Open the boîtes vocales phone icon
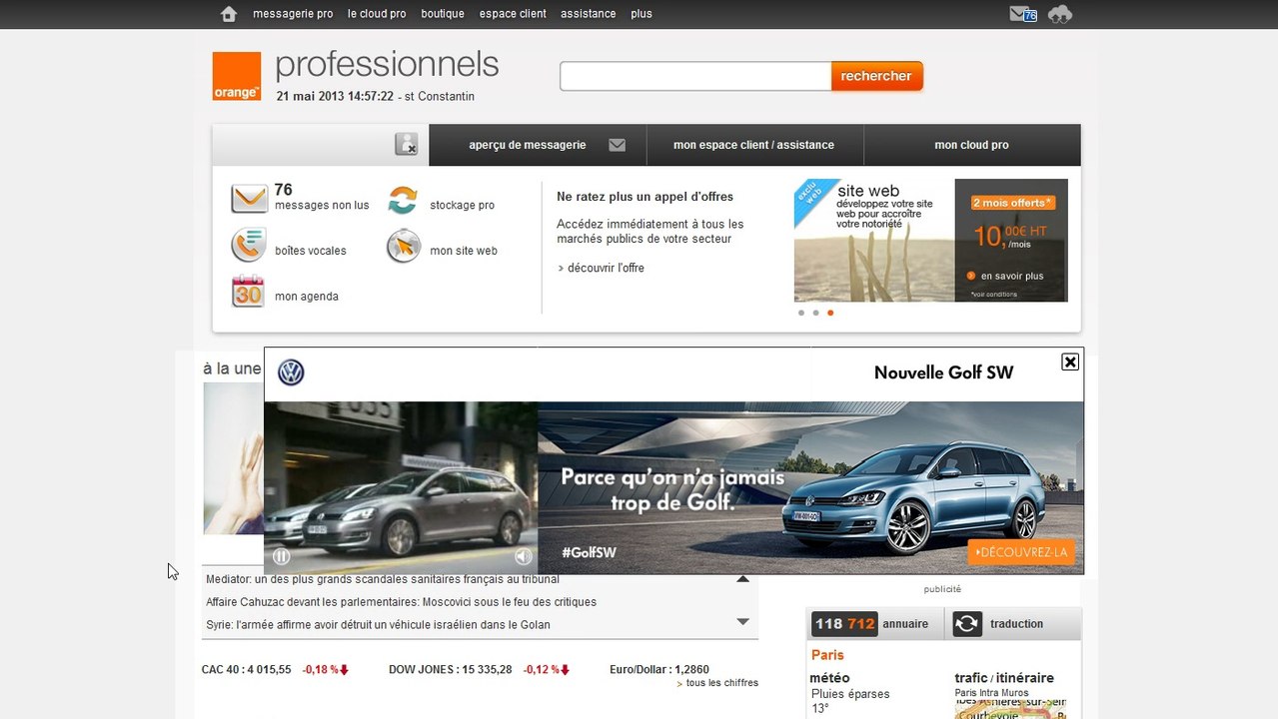The height and width of the screenshot is (719, 1278). point(249,245)
